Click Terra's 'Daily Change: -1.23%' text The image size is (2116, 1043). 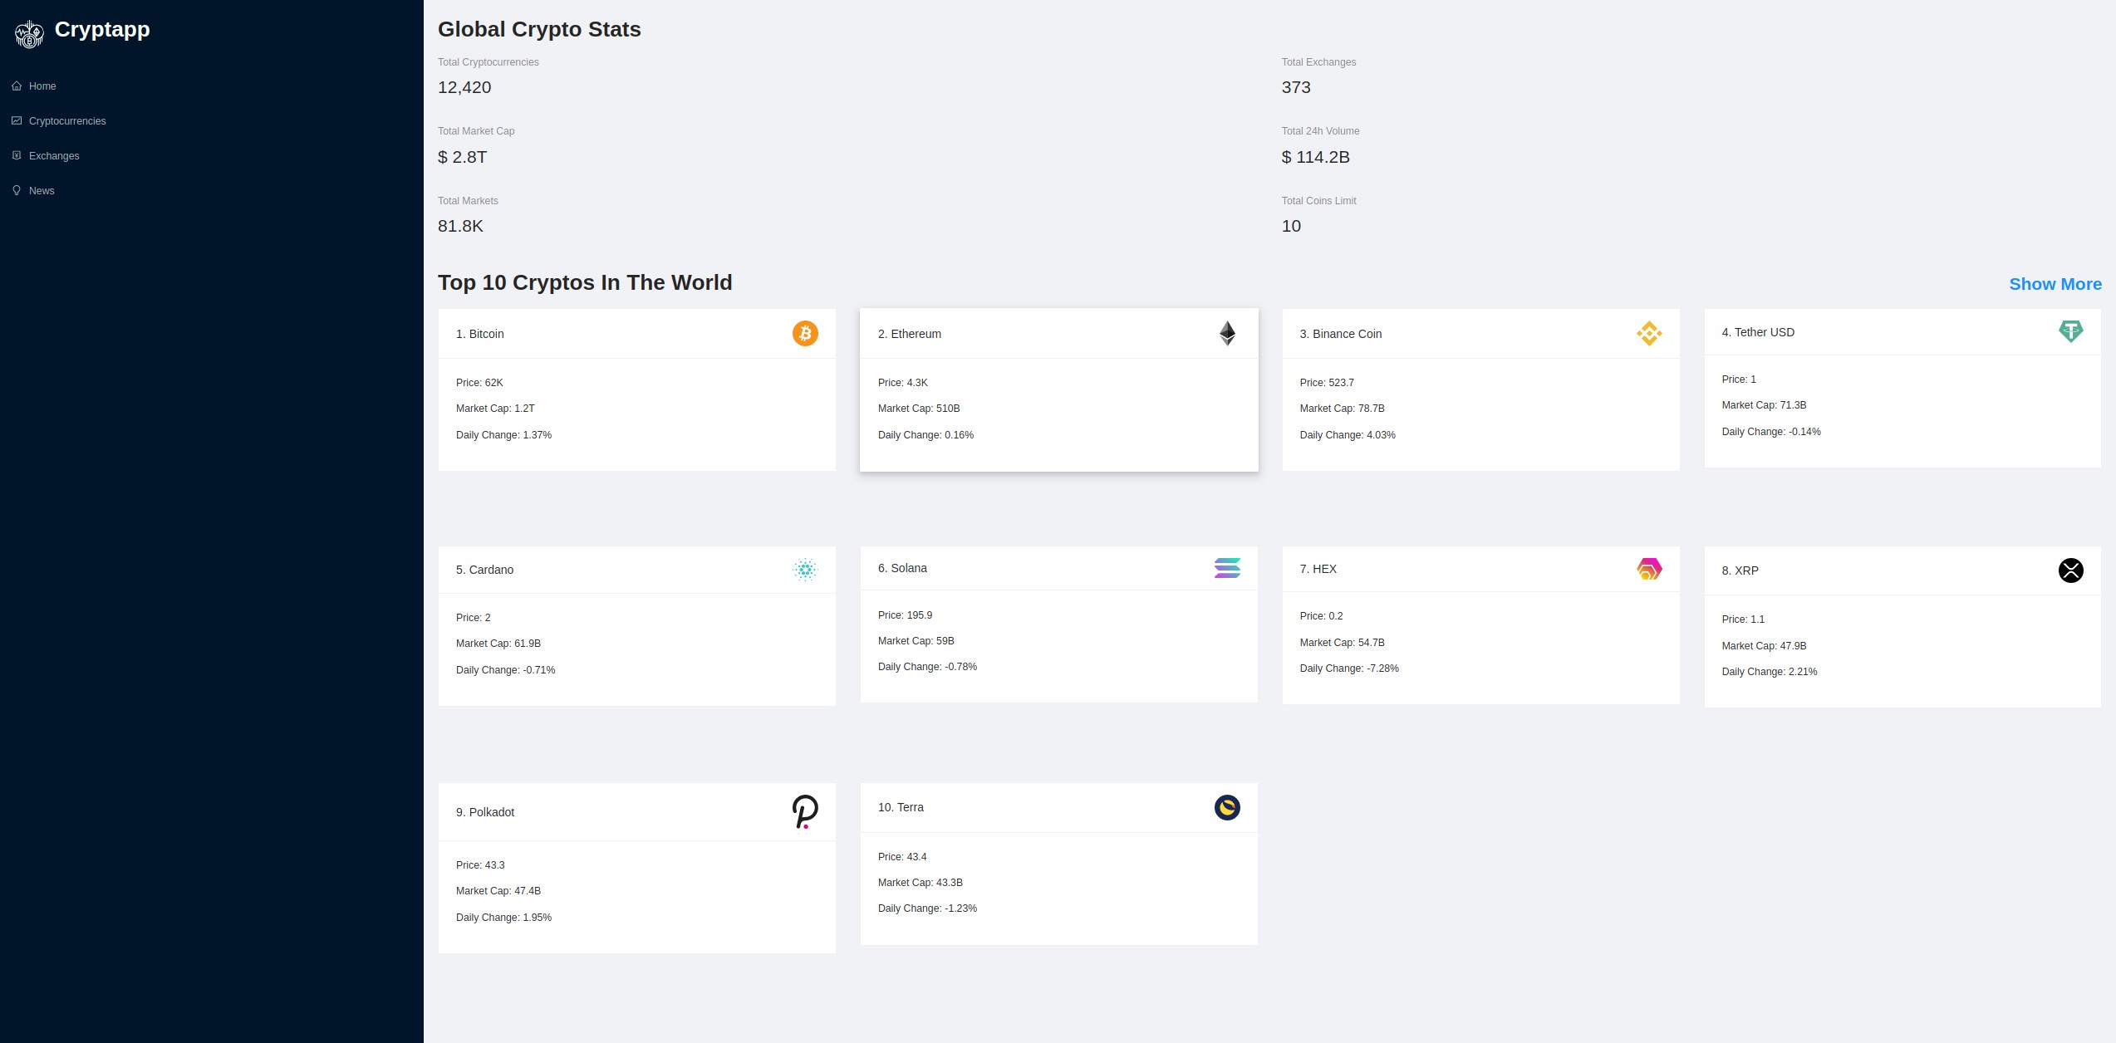(928, 908)
